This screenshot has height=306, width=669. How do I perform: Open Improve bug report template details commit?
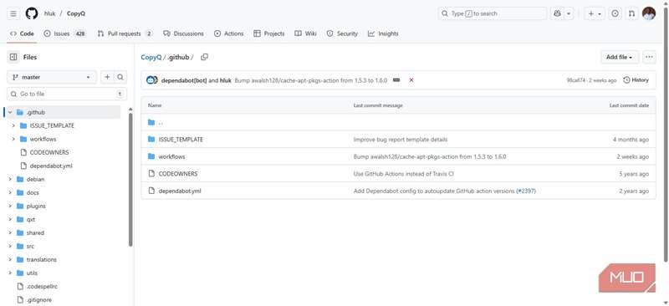pyautogui.click(x=401, y=140)
